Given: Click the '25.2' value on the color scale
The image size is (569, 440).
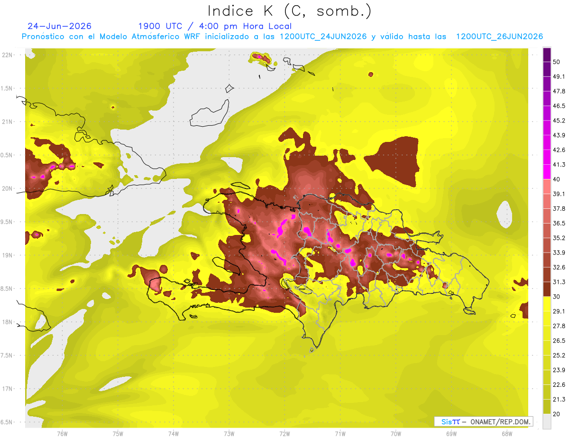Looking at the screenshot, I should click(559, 355).
